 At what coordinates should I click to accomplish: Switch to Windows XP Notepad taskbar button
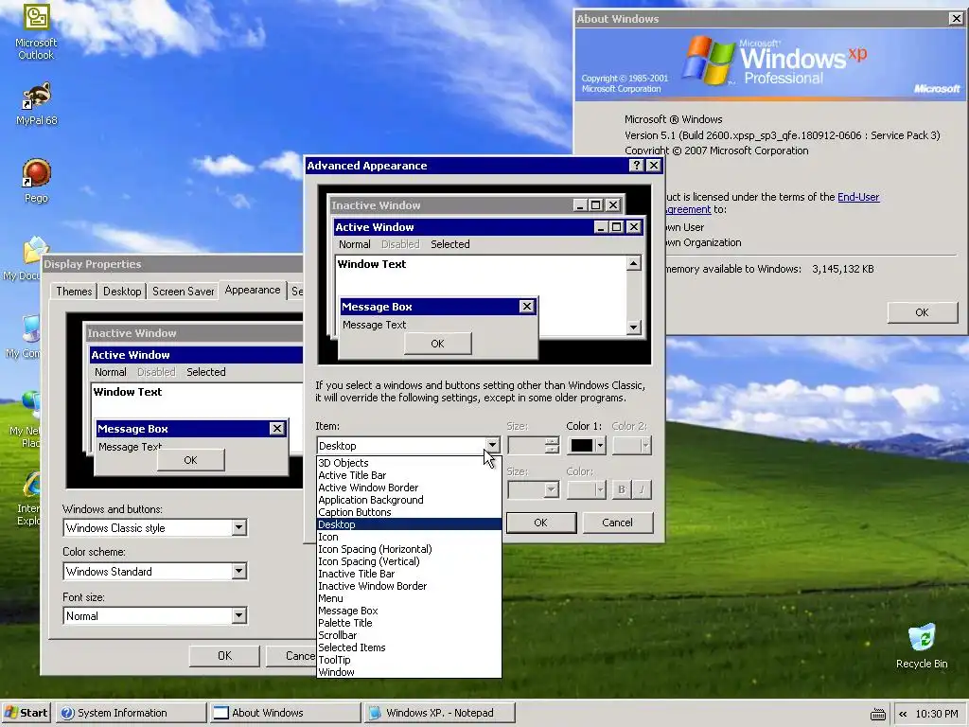[439, 713]
